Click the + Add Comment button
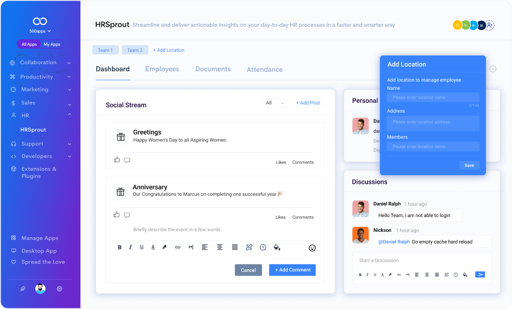Viewport: 512px width, 309px height. pyautogui.click(x=292, y=270)
